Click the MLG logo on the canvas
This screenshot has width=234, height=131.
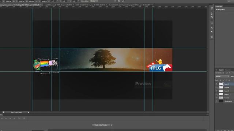coord(161,68)
